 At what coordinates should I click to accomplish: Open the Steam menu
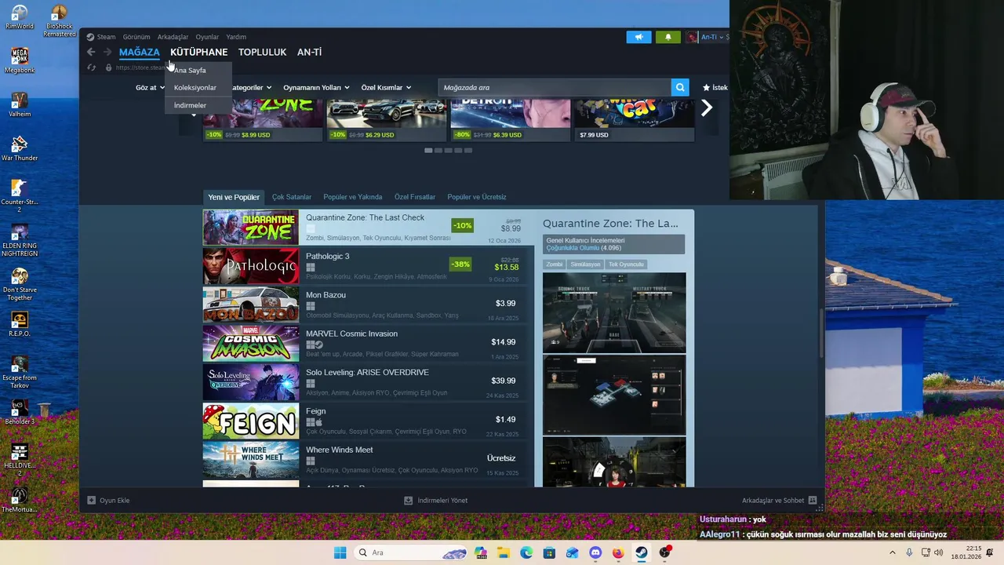[x=101, y=37]
